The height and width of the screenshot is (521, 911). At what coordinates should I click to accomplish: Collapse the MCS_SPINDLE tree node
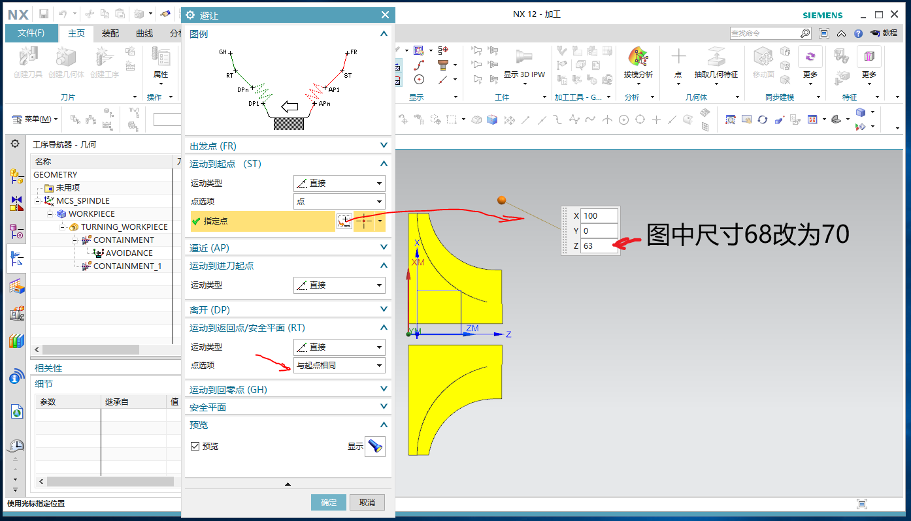tap(38, 201)
